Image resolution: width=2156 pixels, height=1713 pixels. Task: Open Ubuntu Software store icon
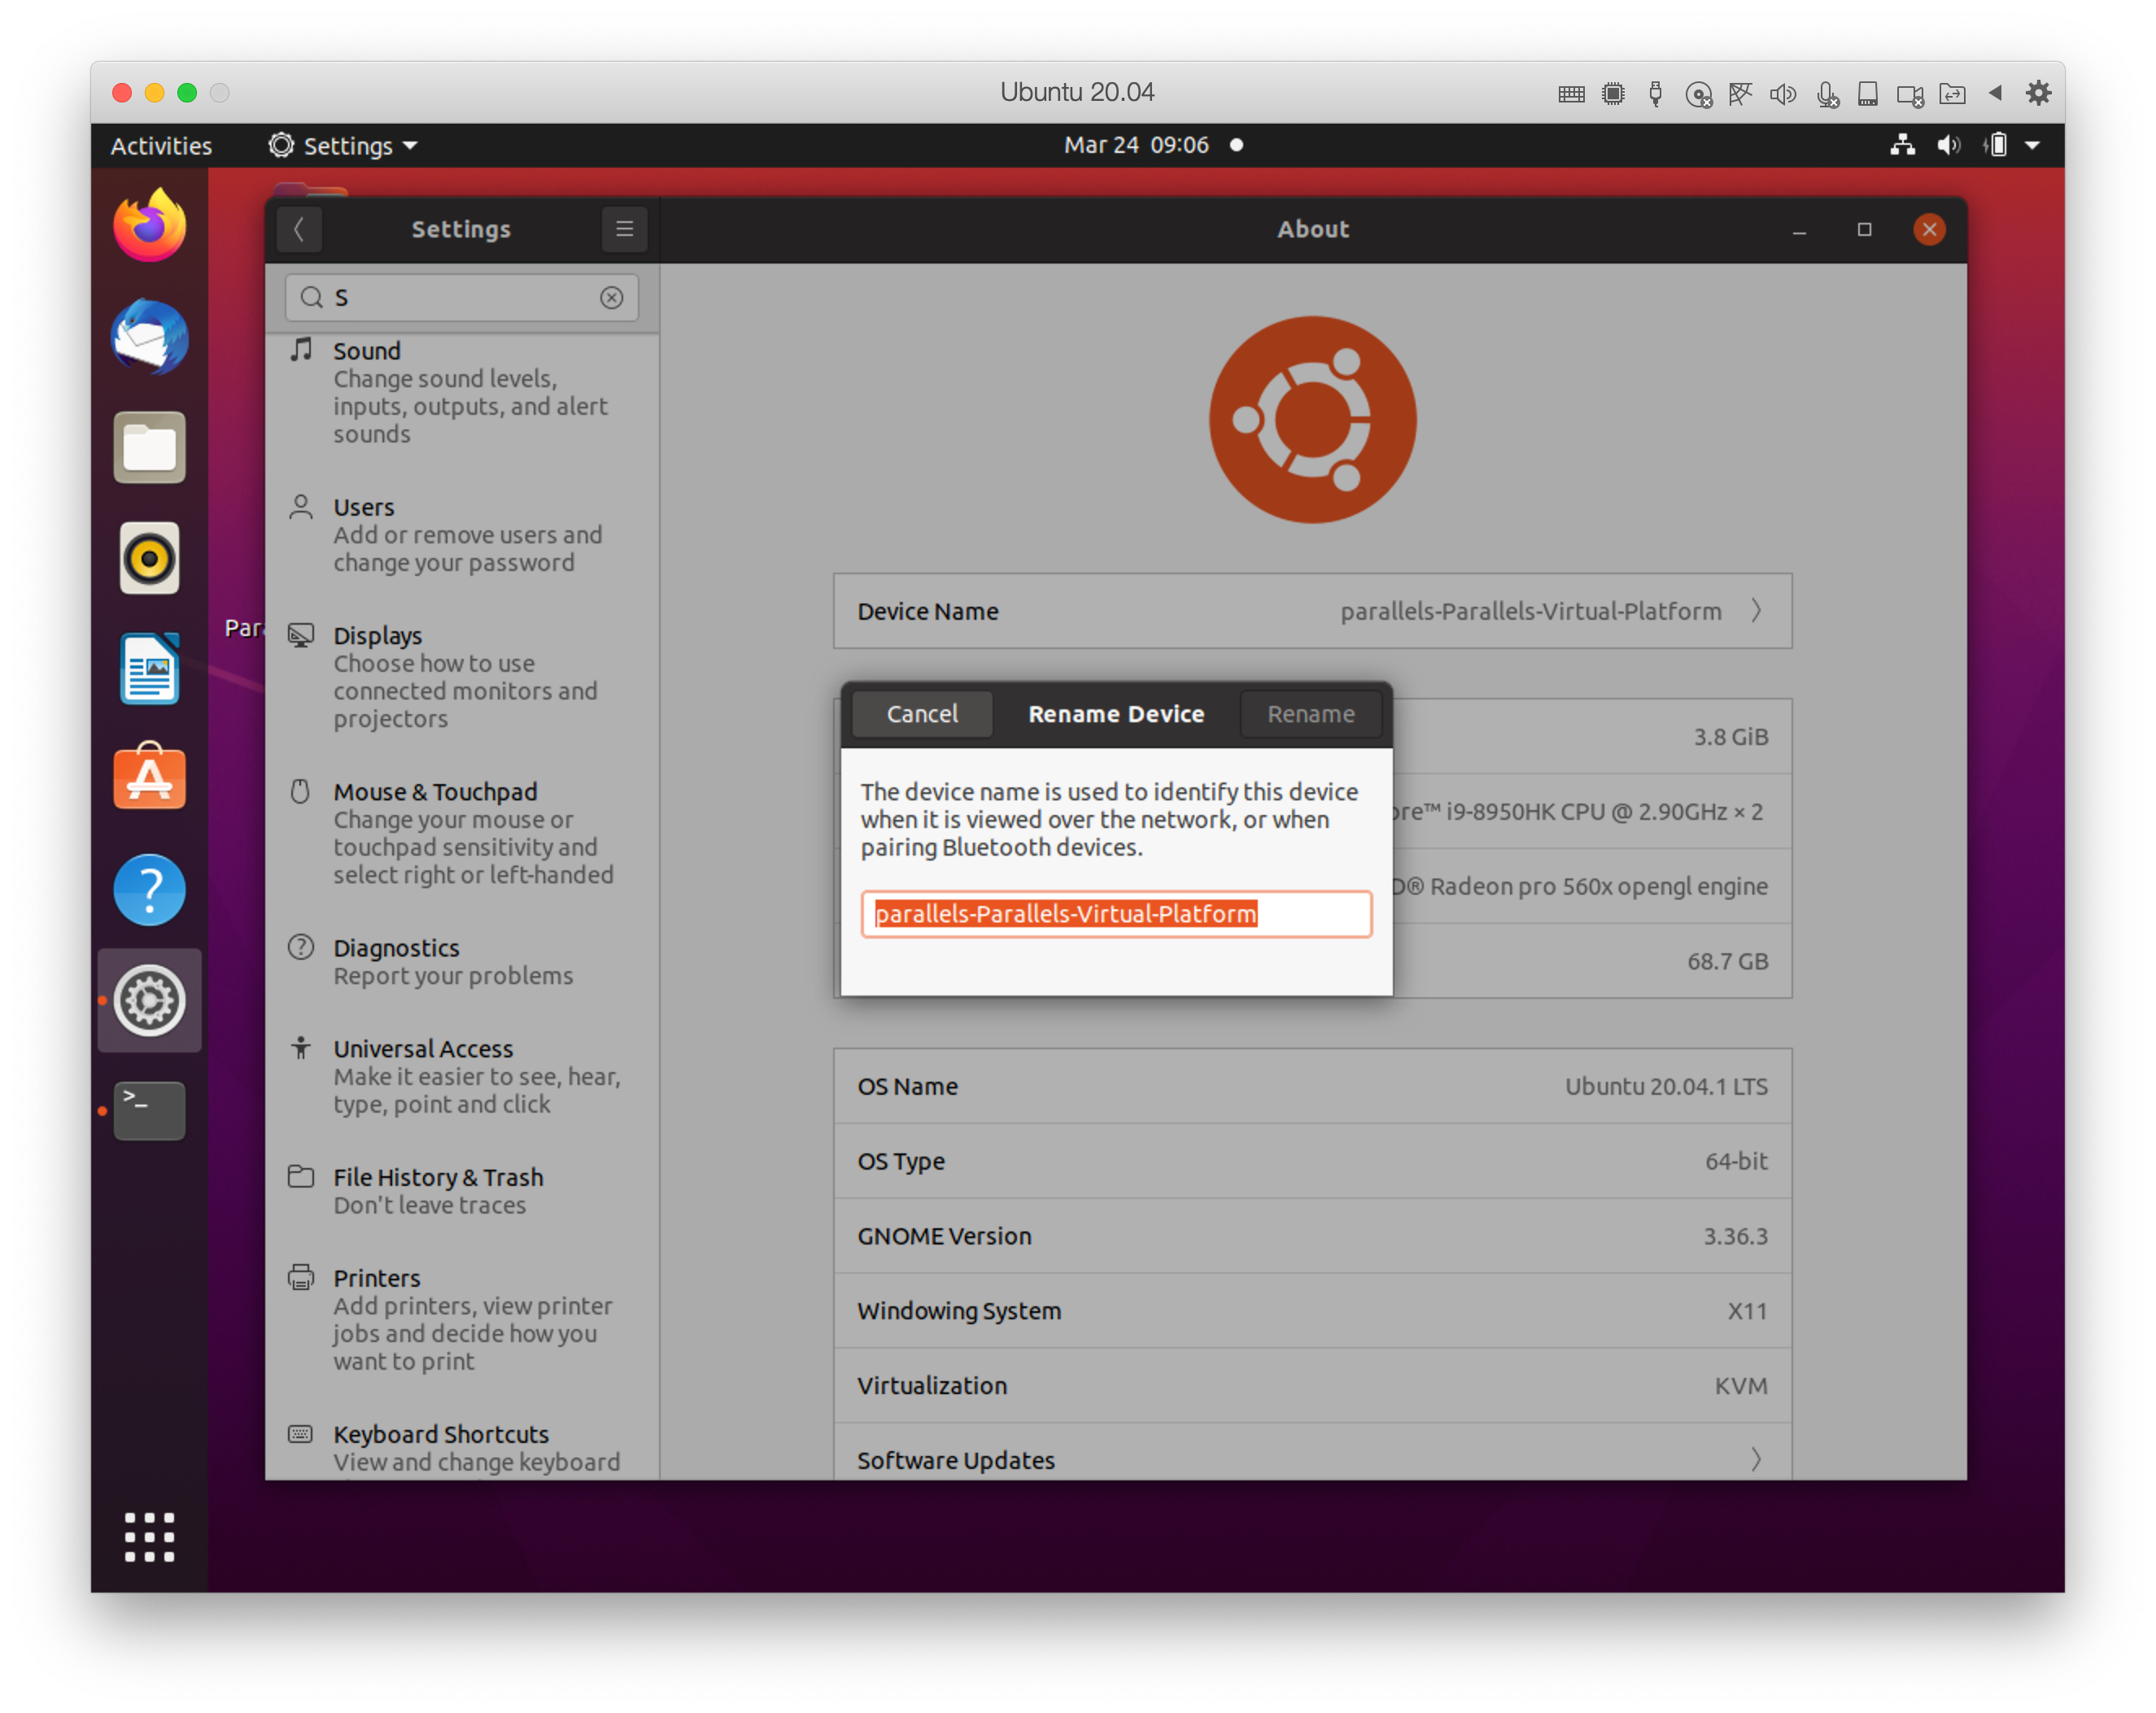click(x=149, y=778)
